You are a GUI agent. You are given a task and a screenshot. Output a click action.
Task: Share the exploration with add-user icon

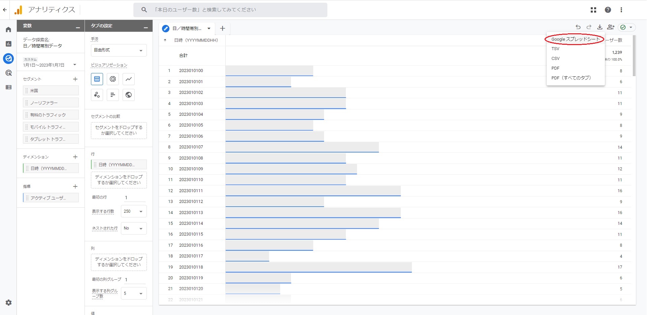pyautogui.click(x=611, y=27)
